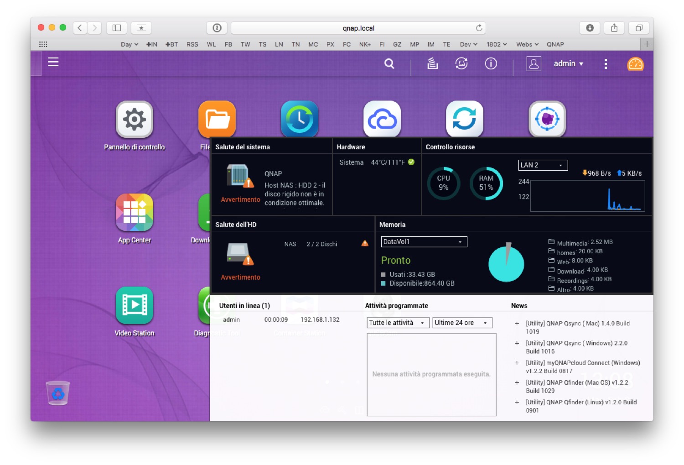Click the Hardware panel title
684x465 pixels.
tap(351, 147)
